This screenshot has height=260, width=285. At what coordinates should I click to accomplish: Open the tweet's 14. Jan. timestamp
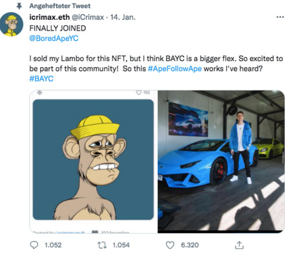(122, 17)
